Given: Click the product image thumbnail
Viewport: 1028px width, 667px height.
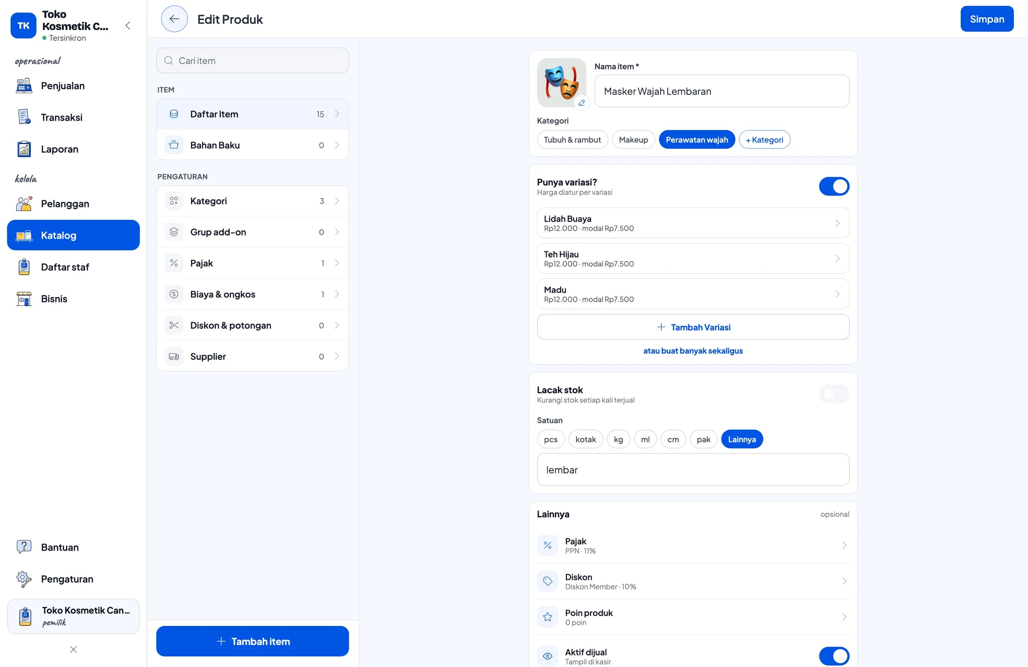Looking at the screenshot, I should [561, 83].
